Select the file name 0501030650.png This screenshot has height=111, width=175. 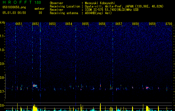(x=14, y=7)
